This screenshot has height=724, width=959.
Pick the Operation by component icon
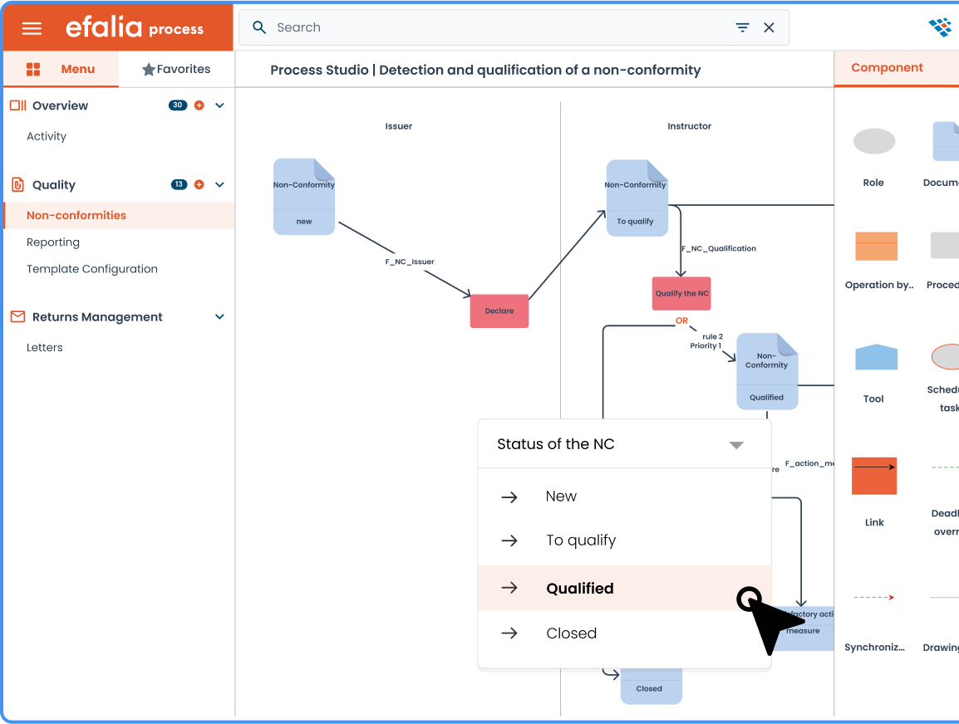coord(876,247)
